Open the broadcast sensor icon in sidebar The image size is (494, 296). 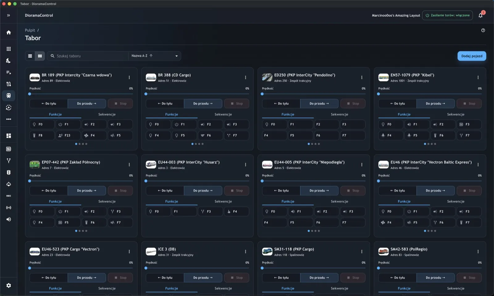point(9,208)
